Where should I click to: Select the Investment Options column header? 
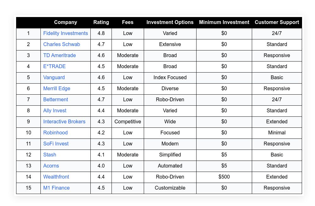[170, 22]
